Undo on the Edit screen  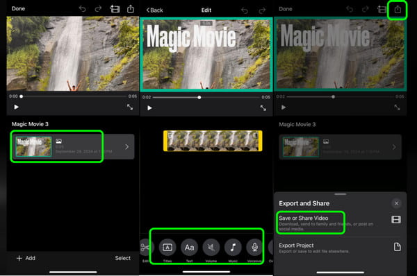[x=245, y=10]
